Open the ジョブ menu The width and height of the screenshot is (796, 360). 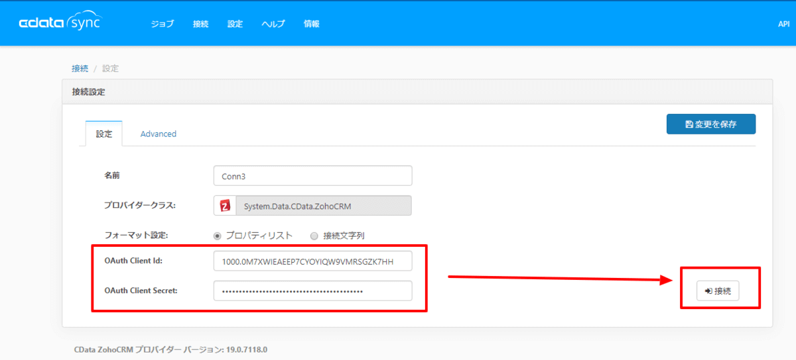[163, 24]
